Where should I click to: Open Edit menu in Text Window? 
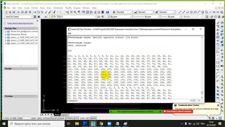[70, 34]
